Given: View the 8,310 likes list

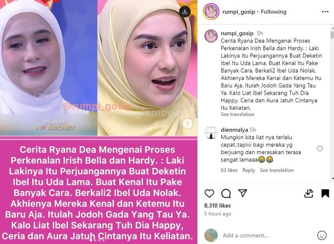Looking at the screenshot, I should click(217, 205).
